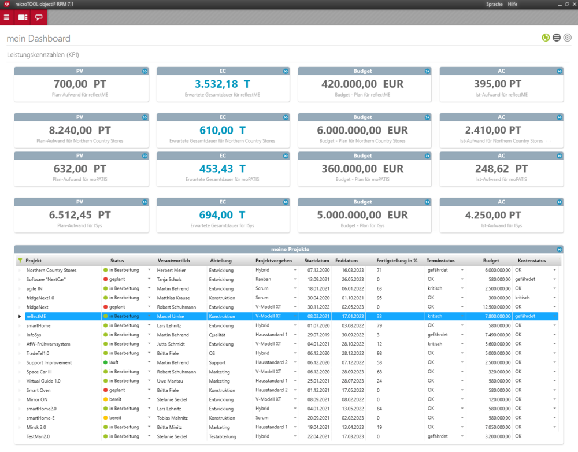Open arrow icon on PV reflectME tile
The height and width of the screenshot is (452, 578).
pos(144,71)
